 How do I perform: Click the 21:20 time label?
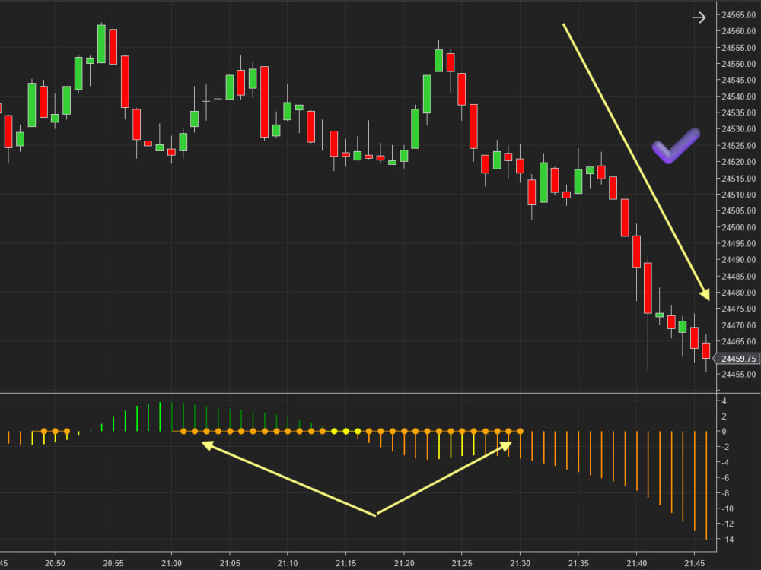pos(404,563)
